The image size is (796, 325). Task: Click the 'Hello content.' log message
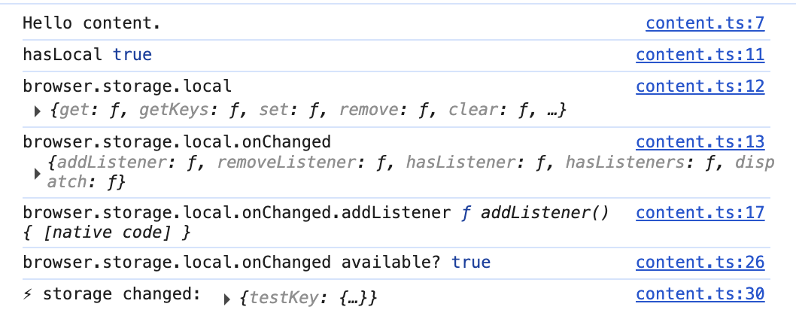(92, 23)
